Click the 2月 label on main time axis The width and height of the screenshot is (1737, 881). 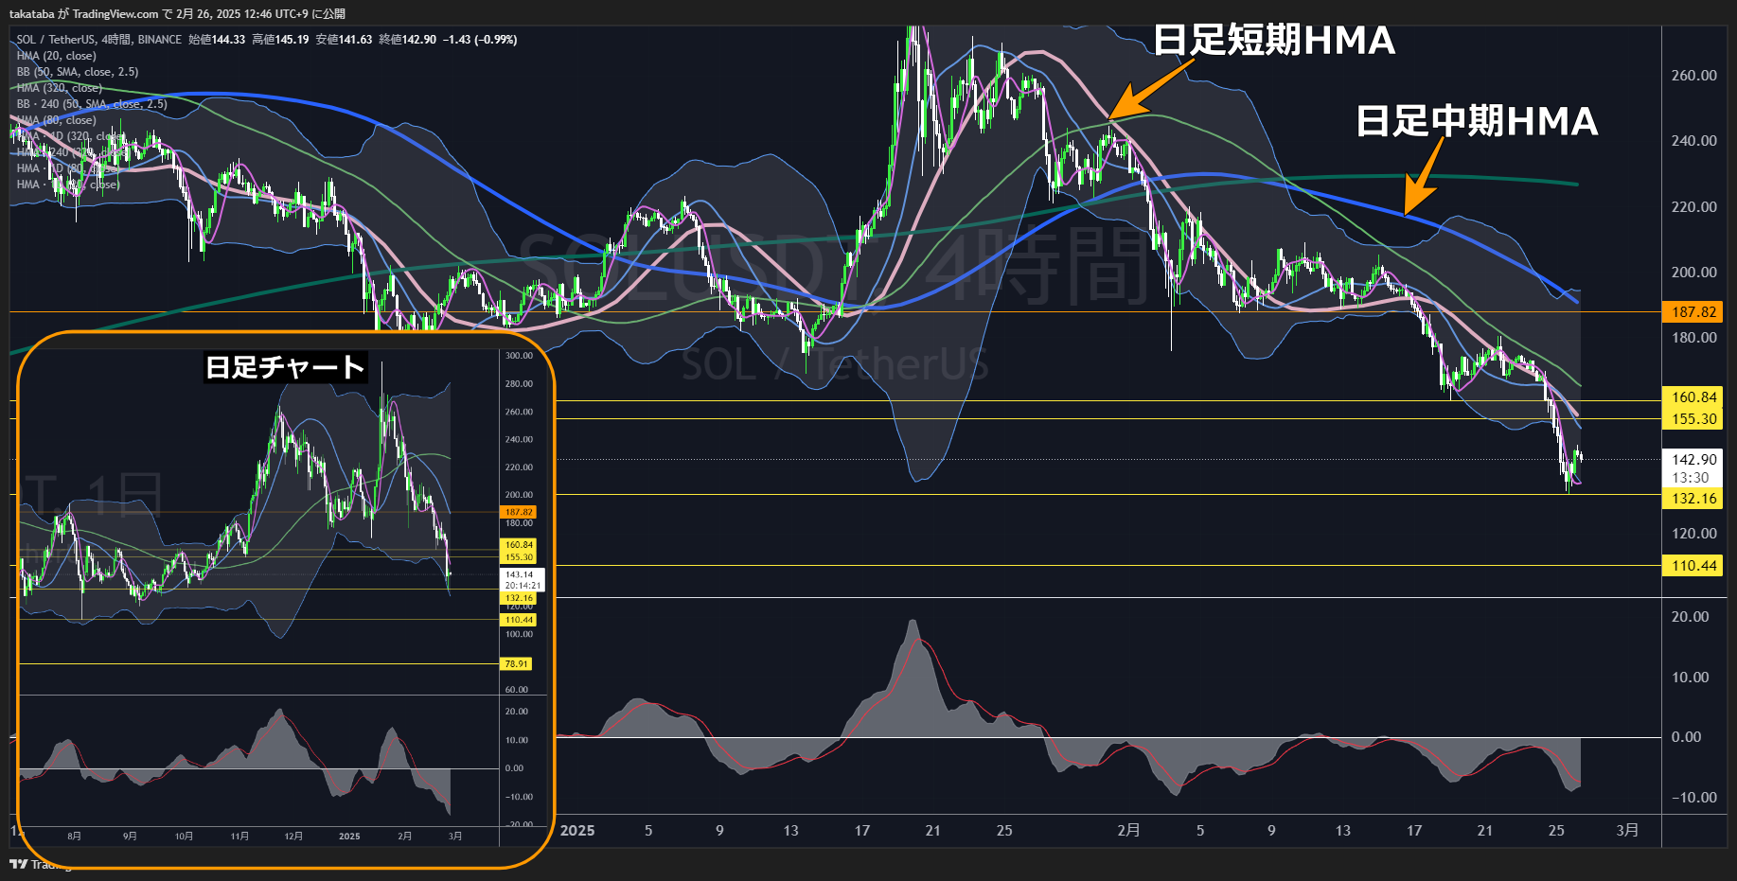pyautogui.click(x=1128, y=831)
